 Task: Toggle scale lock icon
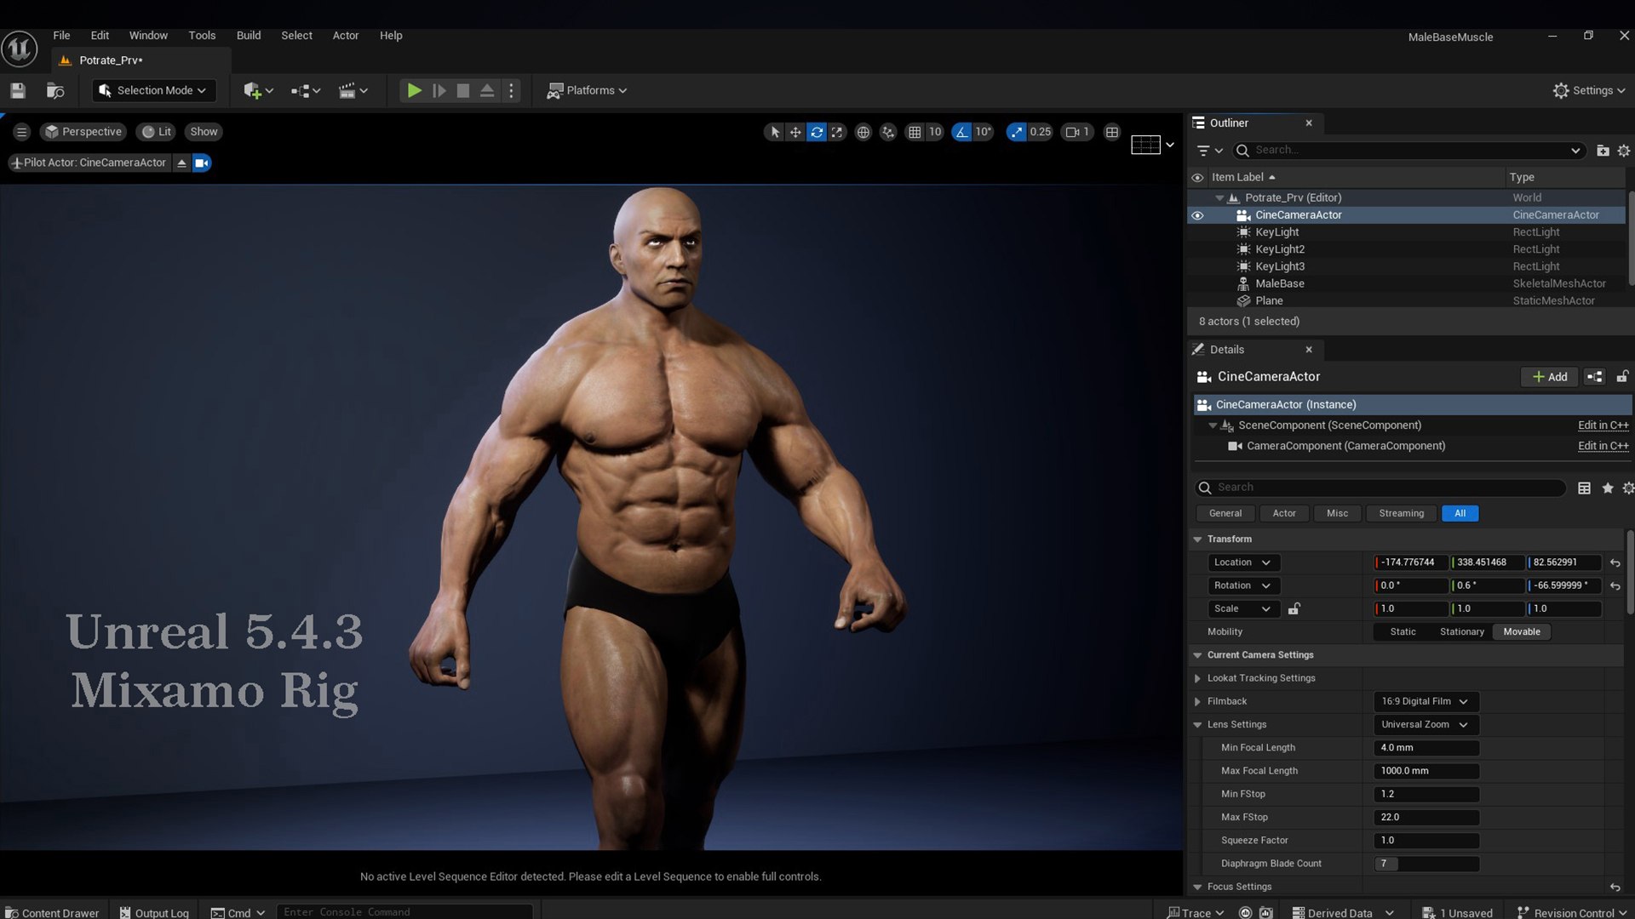point(1294,609)
